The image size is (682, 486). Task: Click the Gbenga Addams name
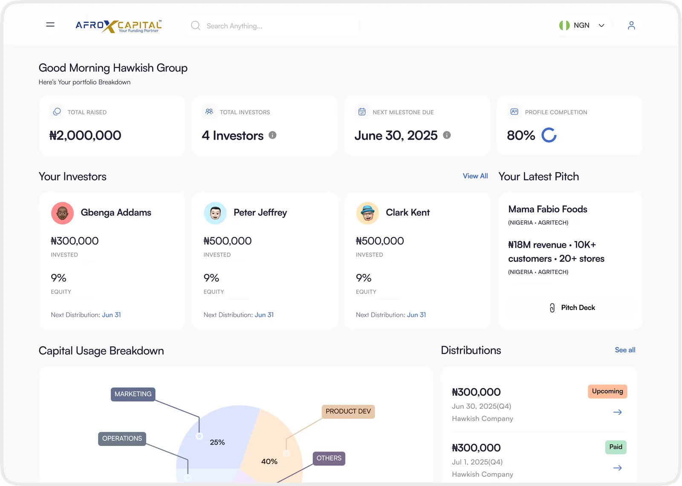(116, 213)
